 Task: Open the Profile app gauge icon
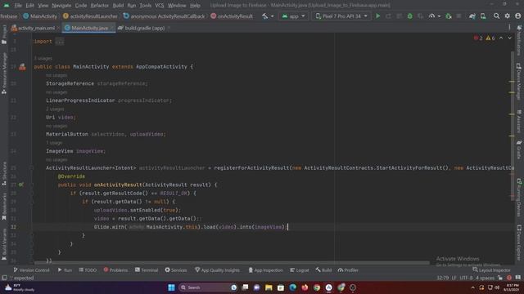click(x=432, y=16)
